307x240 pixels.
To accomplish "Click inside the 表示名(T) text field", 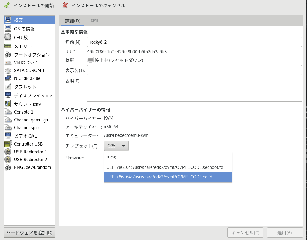I will tap(194, 70).
